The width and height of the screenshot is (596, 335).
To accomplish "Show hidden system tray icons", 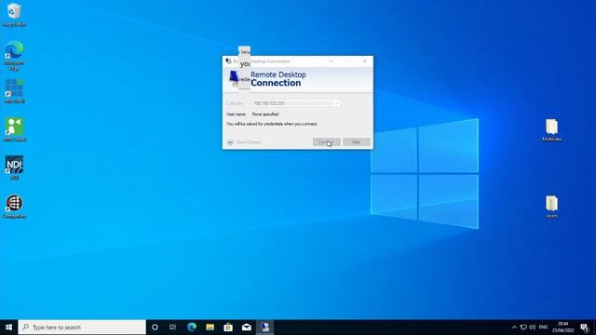I will [514, 327].
